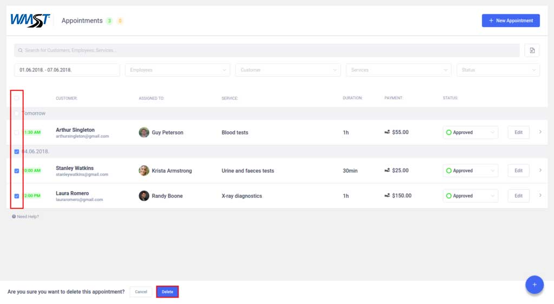Click the appointments search field
This screenshot has height=304, width=554.
coord(268,50)
